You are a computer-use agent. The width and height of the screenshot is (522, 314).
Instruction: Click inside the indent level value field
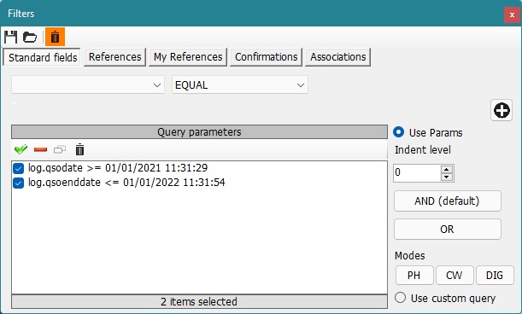click(417, 173)
